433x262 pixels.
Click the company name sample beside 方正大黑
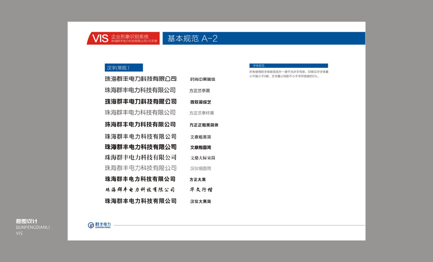click(140, 179)
